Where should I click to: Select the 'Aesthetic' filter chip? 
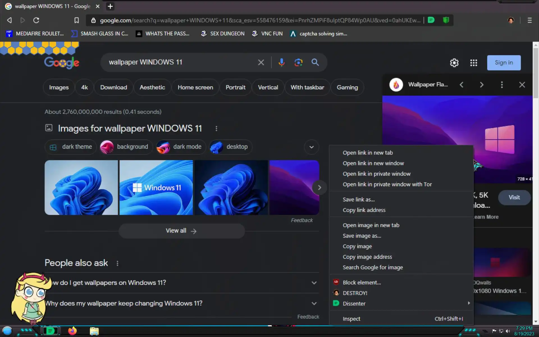152,87
